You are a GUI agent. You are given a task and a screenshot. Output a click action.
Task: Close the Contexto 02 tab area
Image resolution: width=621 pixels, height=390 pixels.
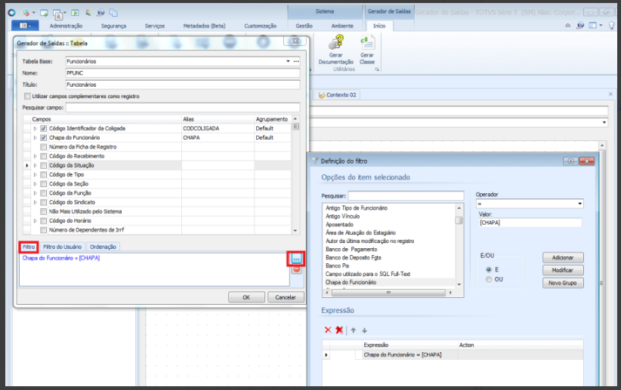610,94
